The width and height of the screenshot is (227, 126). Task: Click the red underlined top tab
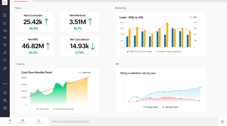[21, 1]
